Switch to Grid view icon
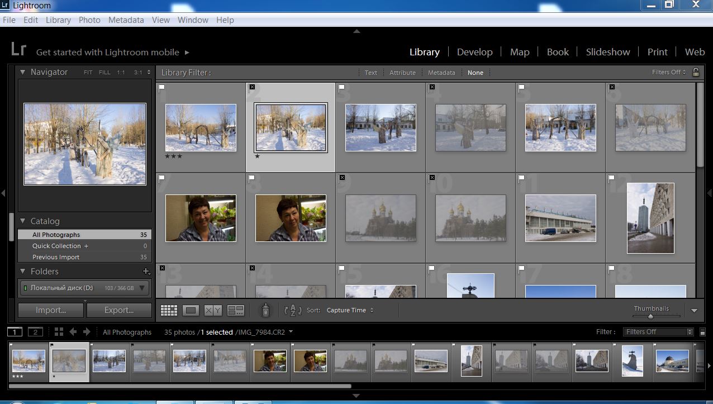713x404 pixels. pyautogui.click(x=169, y=310)
